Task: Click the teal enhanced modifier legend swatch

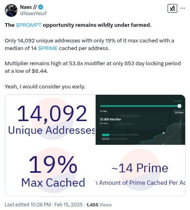Action: [106, 135]
